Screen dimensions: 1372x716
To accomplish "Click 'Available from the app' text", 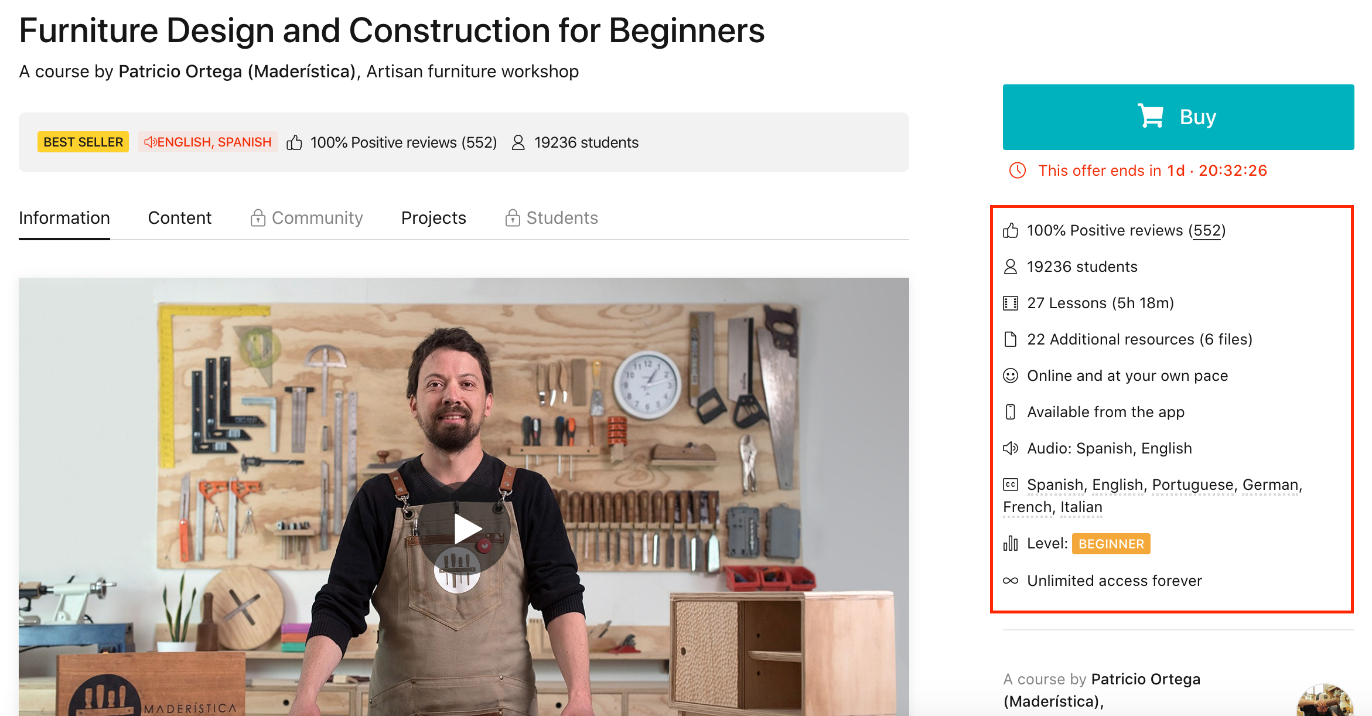I will (x=1106, y=412).
